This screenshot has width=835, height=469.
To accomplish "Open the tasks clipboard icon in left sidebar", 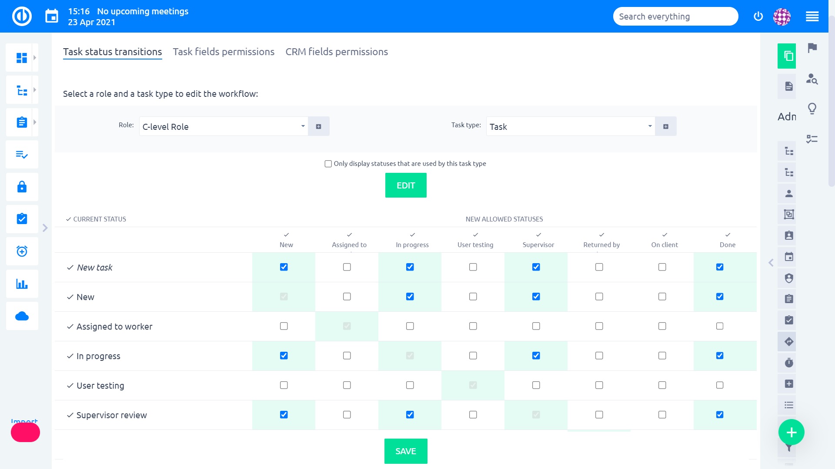I will pos(22,122).
